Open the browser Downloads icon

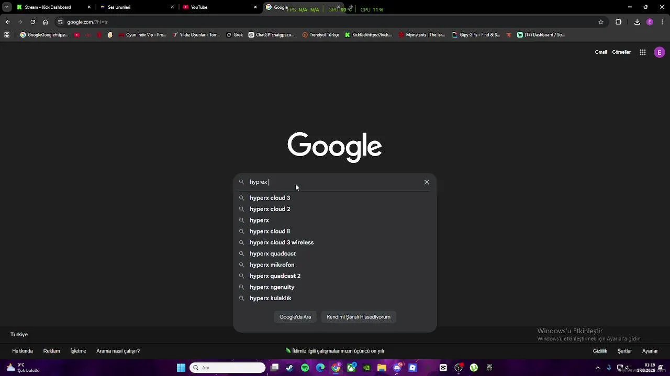(637, 22)
